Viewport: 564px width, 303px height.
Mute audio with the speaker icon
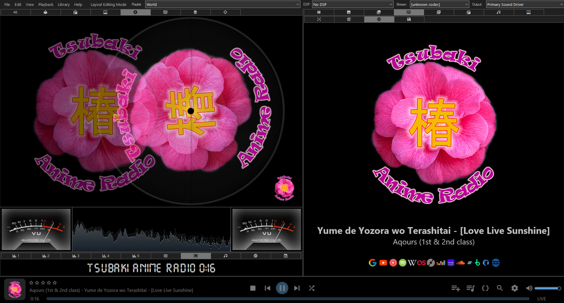click(x=529, y=288)
